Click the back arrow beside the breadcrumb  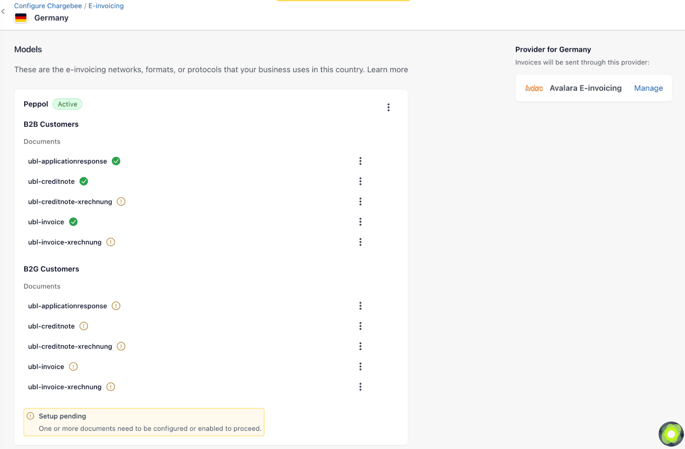click(3, 12)
